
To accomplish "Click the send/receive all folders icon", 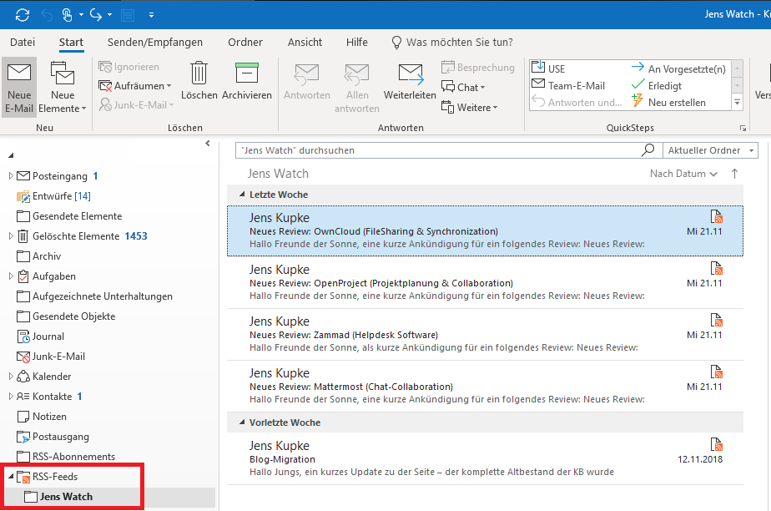I will (22, 15).
